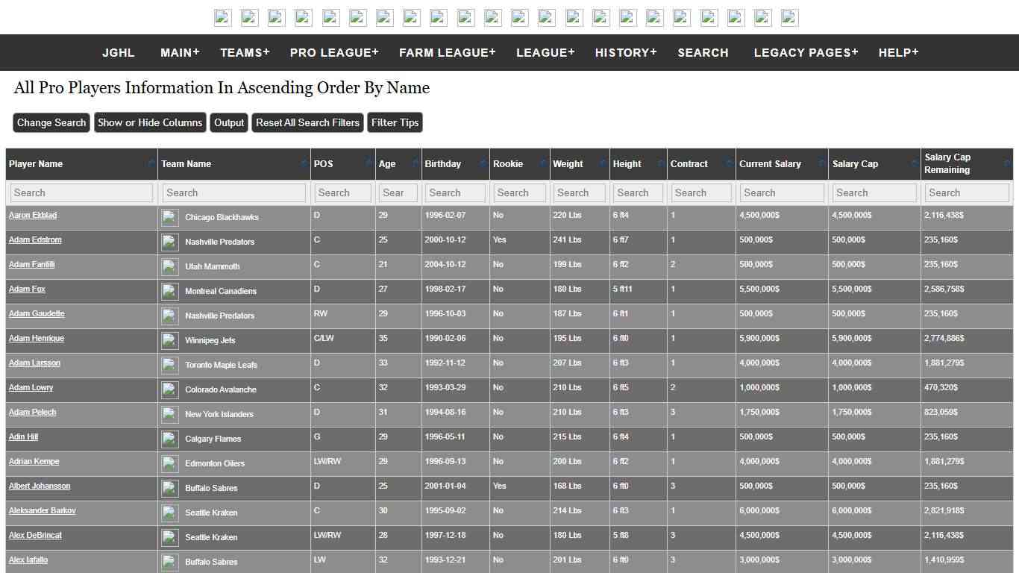Click the Calgary Flames logo beside Adin Hill
The width and height of the screenshot is (1019, 573).
point(169,439)
